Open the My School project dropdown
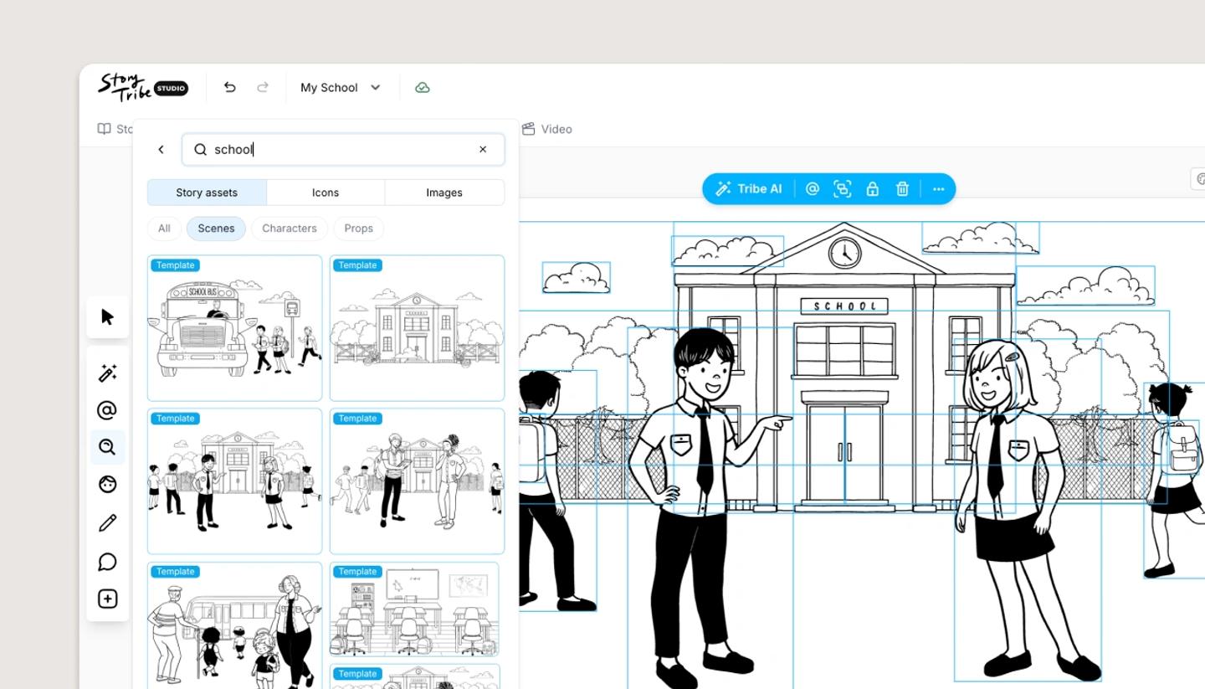This screenshot has height=689, width=1205. [x=341, y=87]
